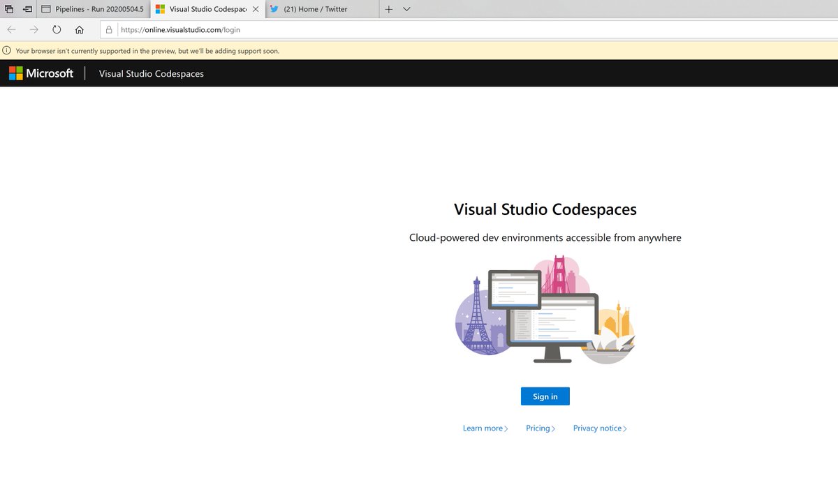Click the browser forward arrow
Screen dimensions: 838x485
(x=34, y=29)
